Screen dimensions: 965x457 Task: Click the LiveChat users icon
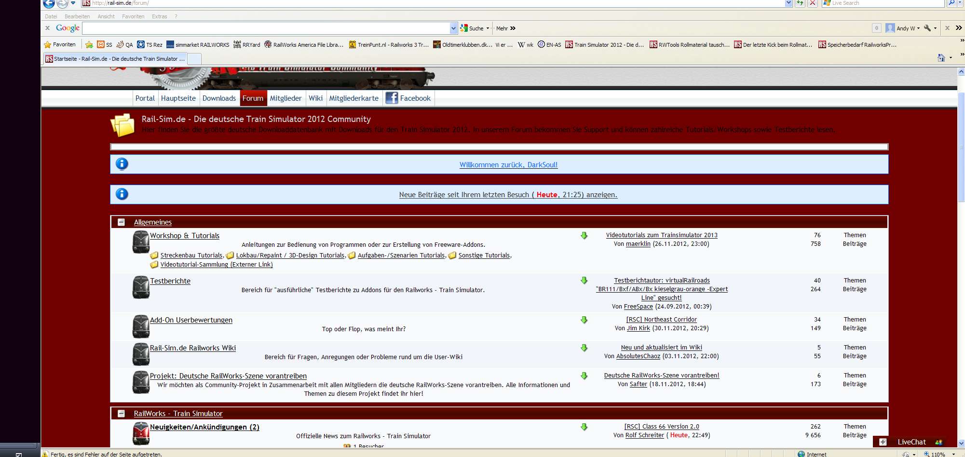click(938, 442)
